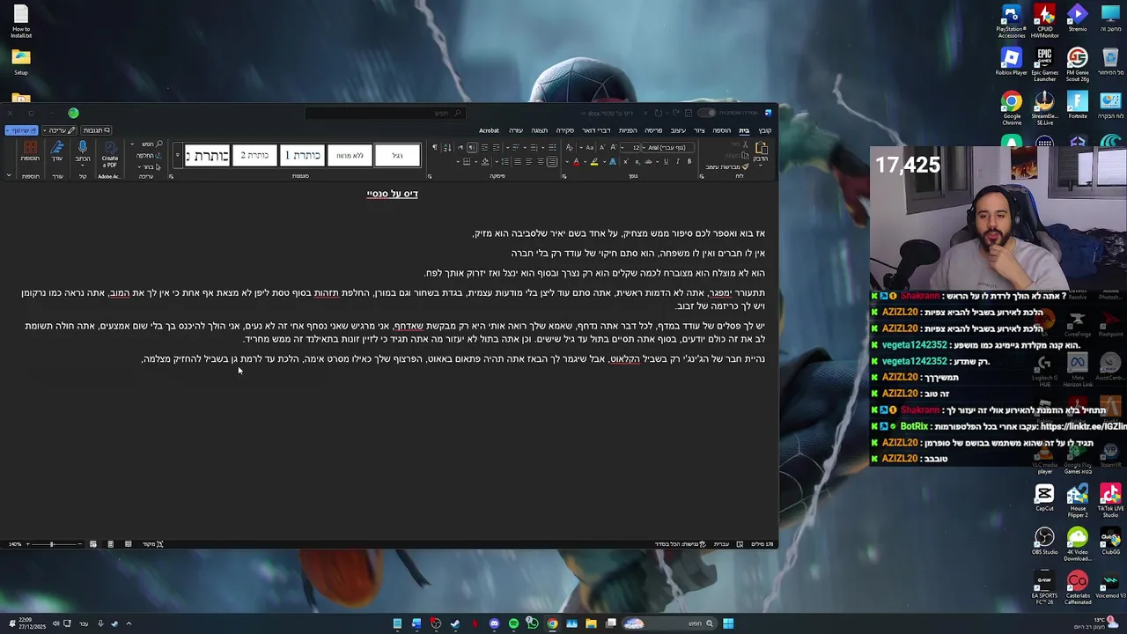
Task: Click the Text Effects glowing A icon
Action: pos(613,161)
